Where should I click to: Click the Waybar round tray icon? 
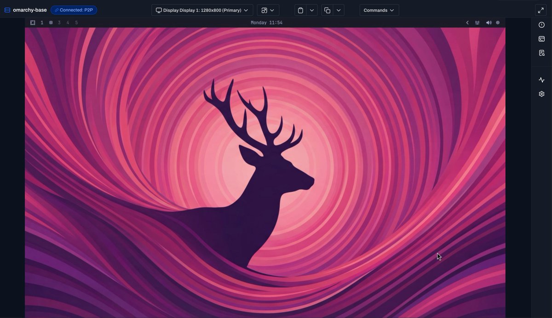tap(498, 23)
